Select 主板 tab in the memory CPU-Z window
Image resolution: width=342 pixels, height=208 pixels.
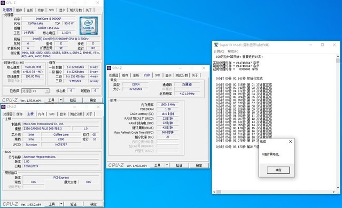pyautogui.click(x=136, y=75)
